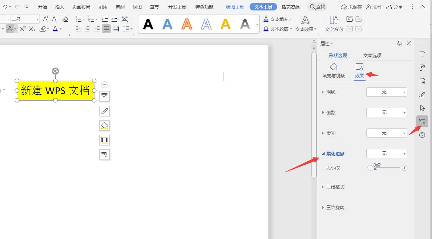The width and height of the screenshot is (432, 239).
Task: Toggle center alignment for the text
Action: tap(87, 29)
